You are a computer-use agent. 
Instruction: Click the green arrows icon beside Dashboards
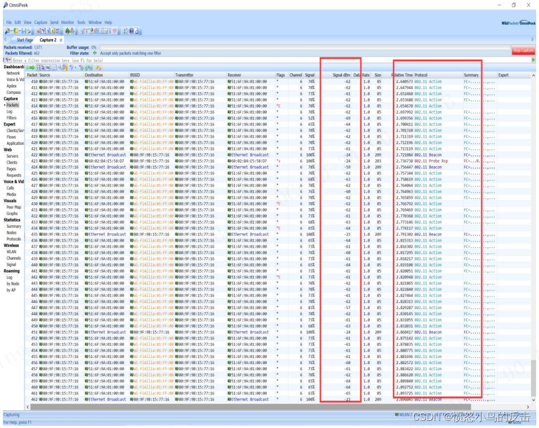(30, 67)
